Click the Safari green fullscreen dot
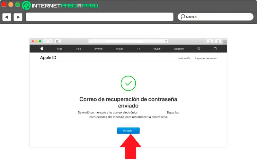The width and height of the screenshot is (257, 160). pyautogui.click(x=40, y=41)
